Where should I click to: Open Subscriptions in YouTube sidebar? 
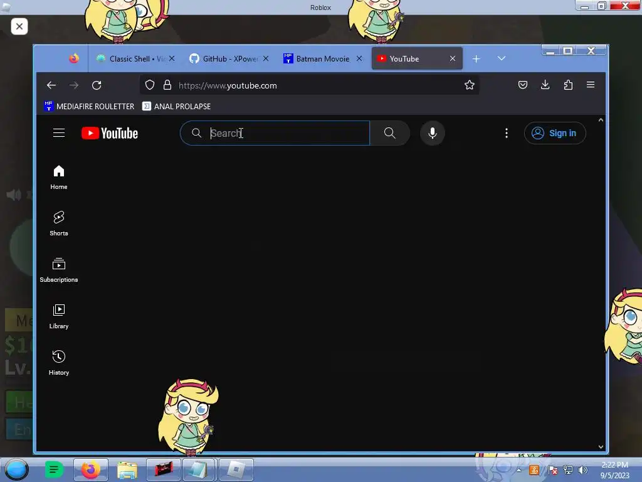tap(59, 270)
